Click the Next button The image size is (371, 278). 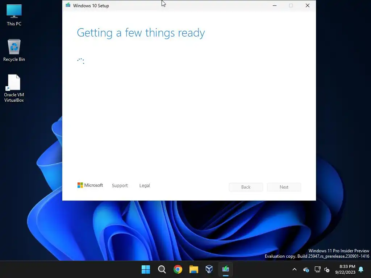pos(284,187)
